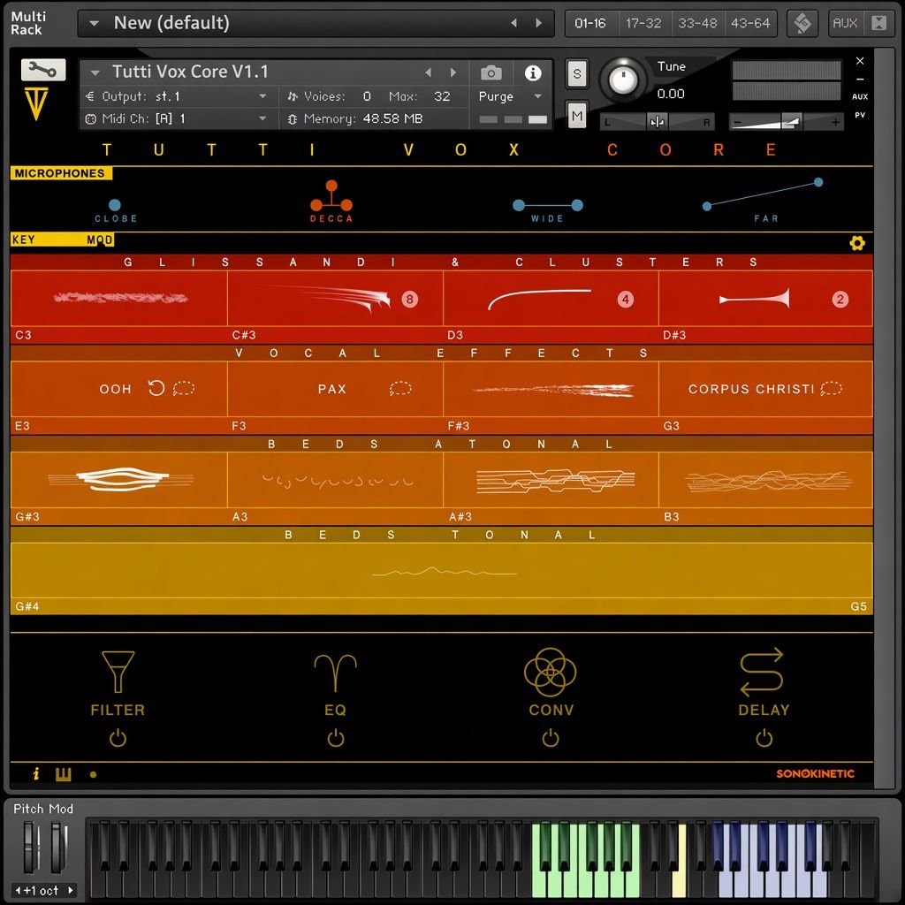Solo the instrument with the S button
The image size is (905, 905).
(x=576, y=73)
